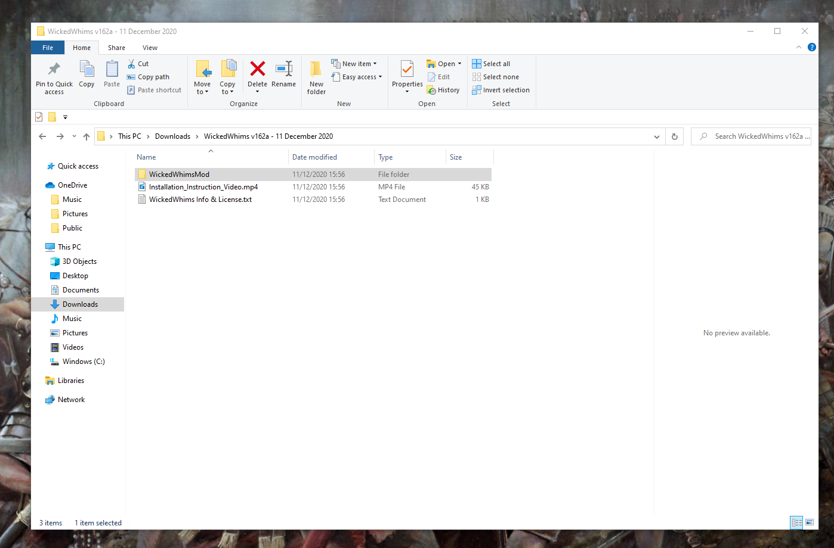This screenshot has height=548, width=834.
Task: Switch to the View tab
Action: (150, 47)
